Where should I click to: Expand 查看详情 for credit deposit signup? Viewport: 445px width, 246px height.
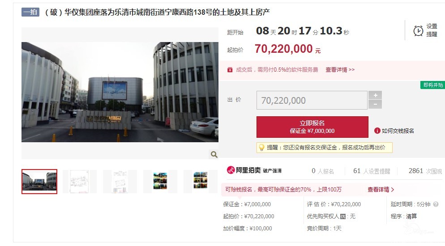click(x=381, y=190)
